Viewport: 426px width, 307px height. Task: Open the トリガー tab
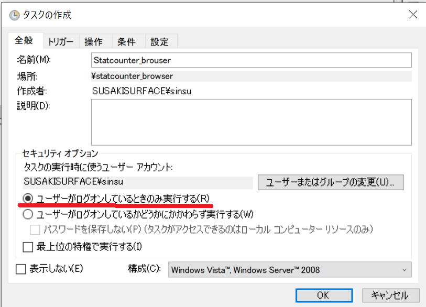pos(61,42)
